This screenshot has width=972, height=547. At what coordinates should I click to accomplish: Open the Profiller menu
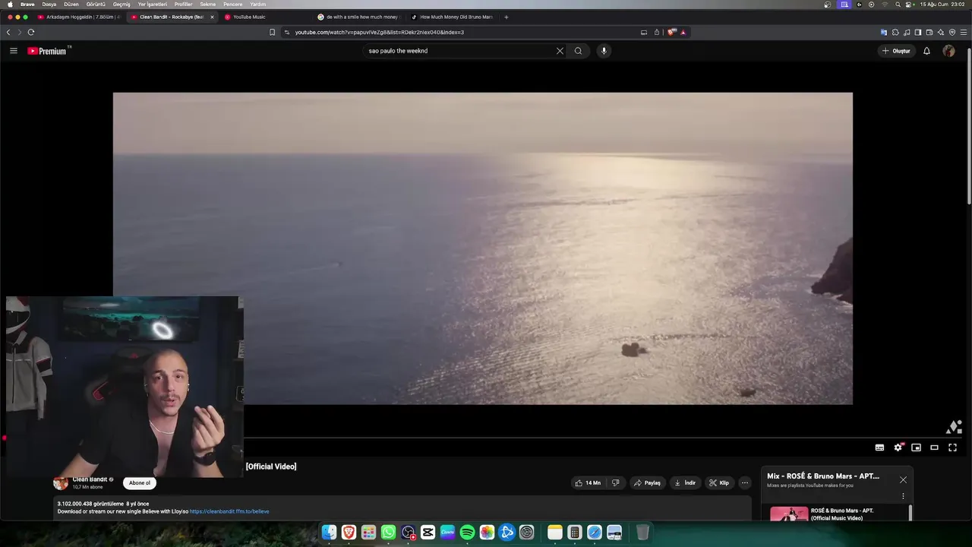click(x=184, y=4)
